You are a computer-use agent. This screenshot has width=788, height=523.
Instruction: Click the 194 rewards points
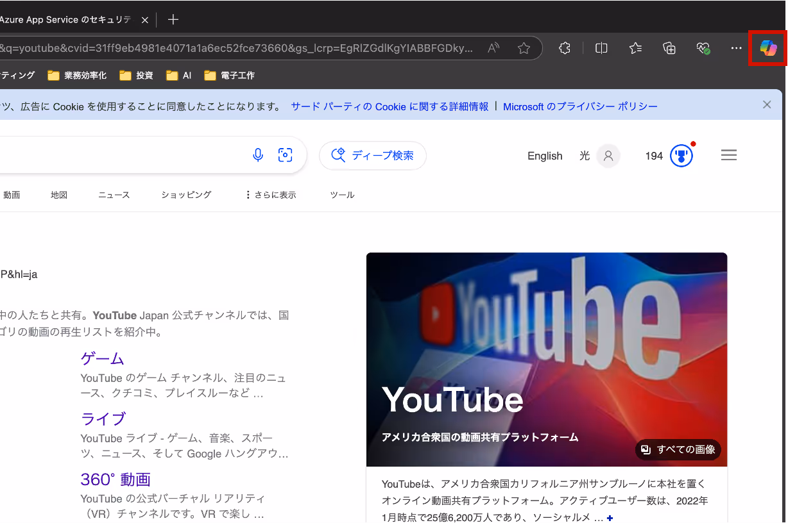654,156
